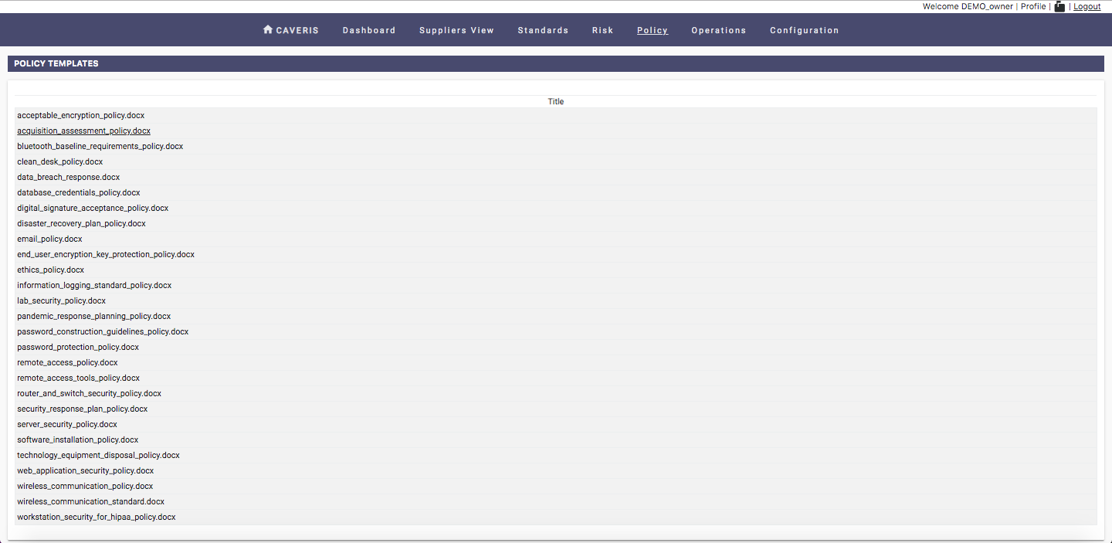Open digital_signature_acceptance_policy.docx

93,208
